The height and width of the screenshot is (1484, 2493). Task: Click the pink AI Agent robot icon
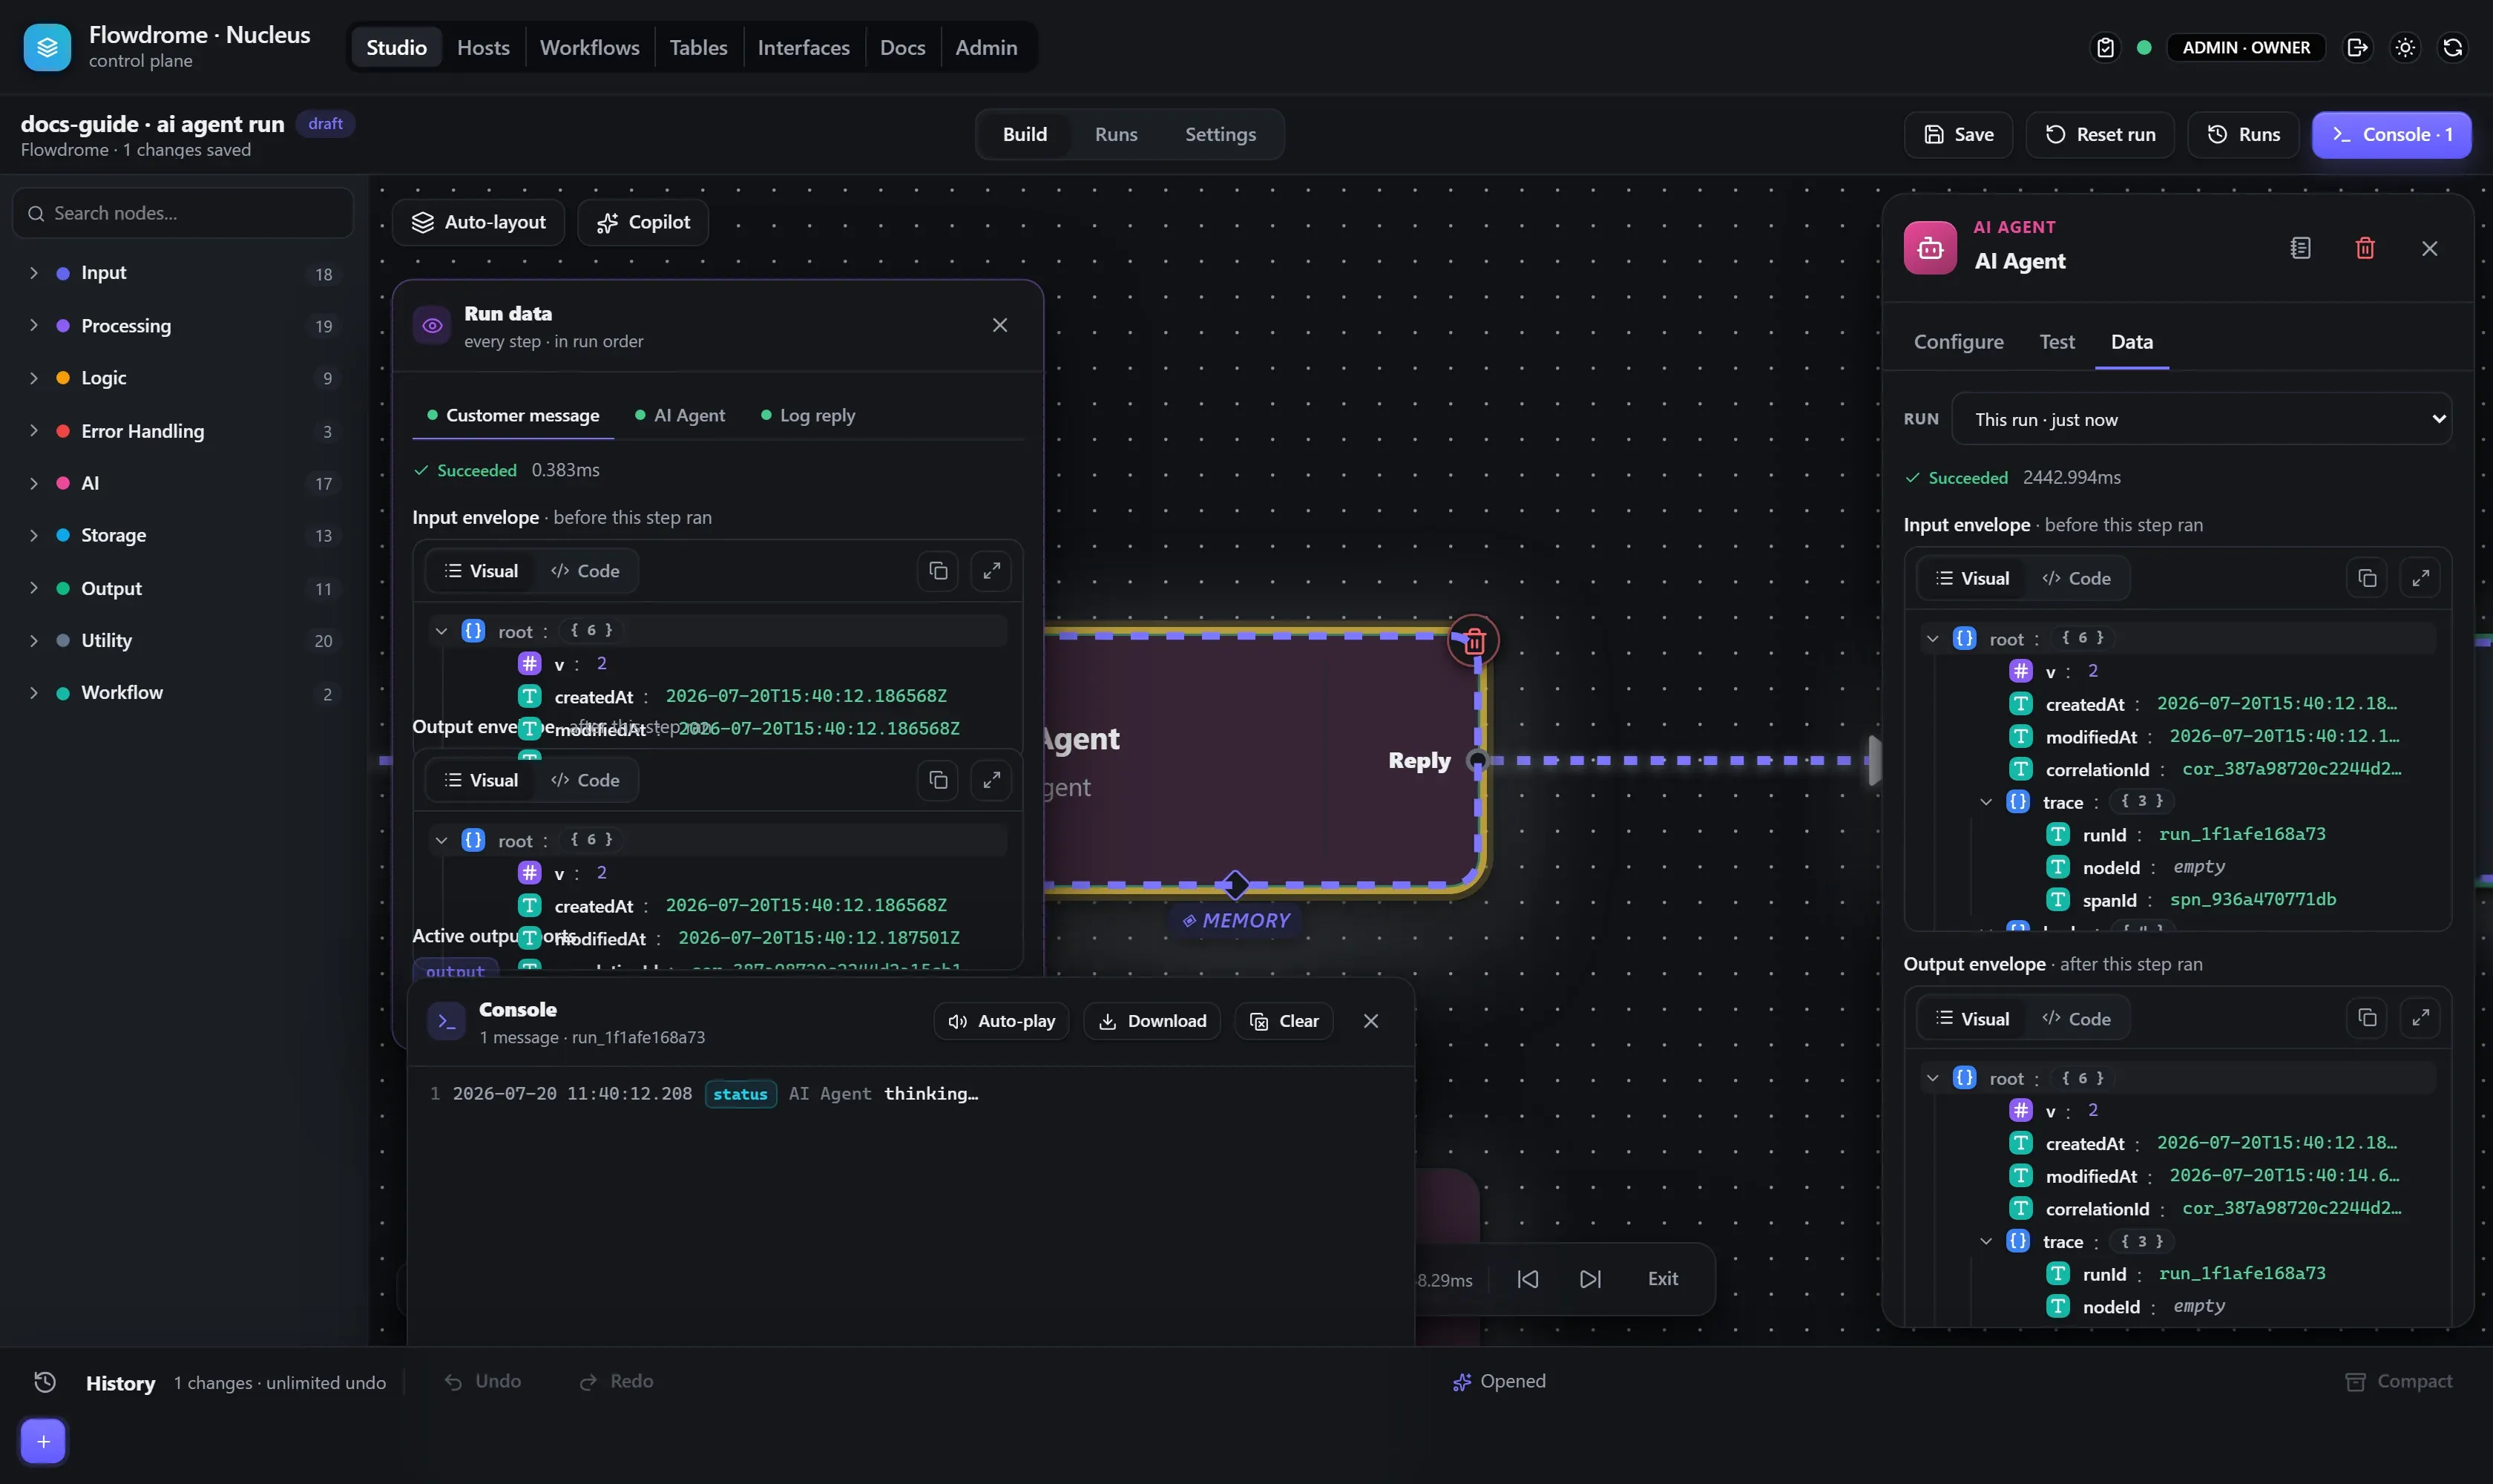(x=1930, y=247)
